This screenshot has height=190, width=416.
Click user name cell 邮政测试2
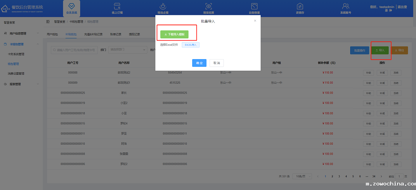pos(124,73)
